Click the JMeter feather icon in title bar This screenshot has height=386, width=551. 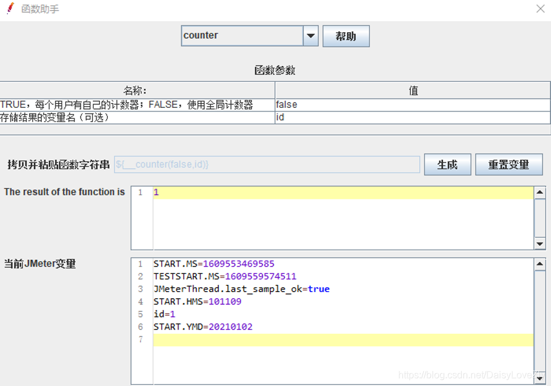click(10, 8)
